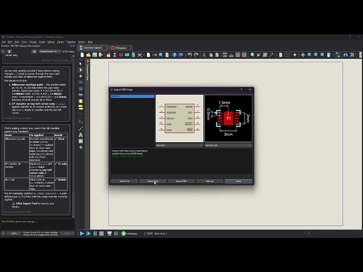
Task: Click Close button in Import dialog
Action: (x=238, y=181)
